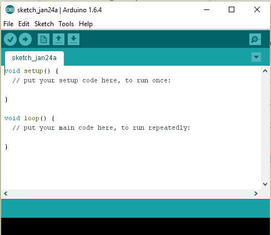This screenshot has height=235, width=271.
Task: Create a new sketch with the page icon
Action: (43, 39)
